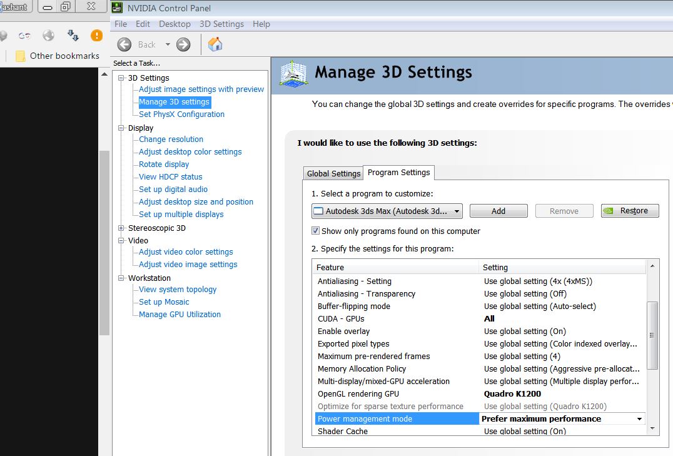The width and height of the screenshot is (673, 456).
Task: Toggle Show only programs found on this computer
Action: [315, 231]
